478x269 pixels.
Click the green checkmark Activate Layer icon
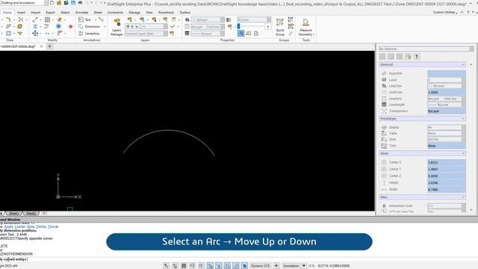click(x=173, y=27)
